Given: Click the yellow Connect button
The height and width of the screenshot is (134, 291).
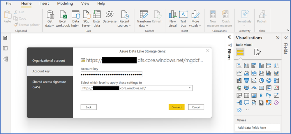Looking at the screenshot, I should (x=177, y=107).
